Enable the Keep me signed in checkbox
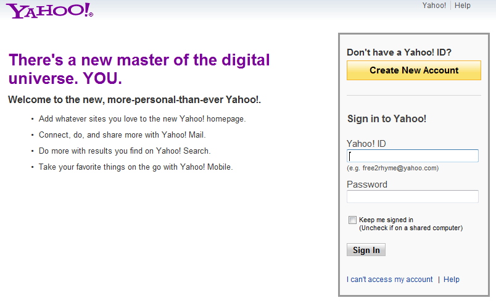The image size is (496, 303). [352, 220]
